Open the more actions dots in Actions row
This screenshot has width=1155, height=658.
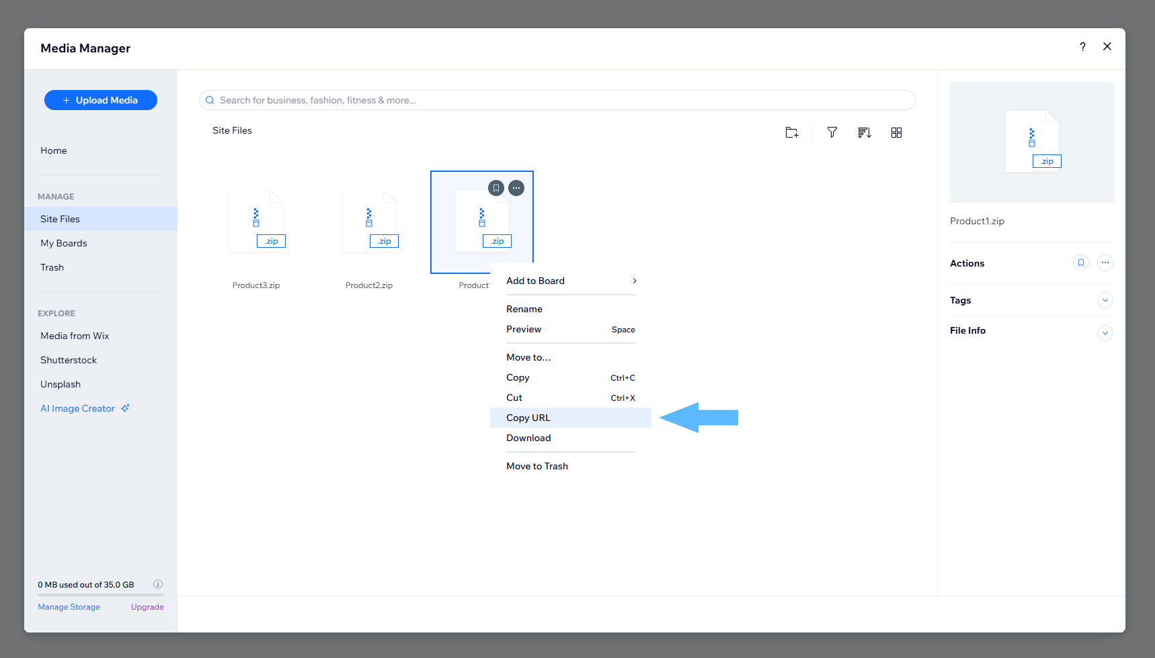click(x=1105, y=263)
